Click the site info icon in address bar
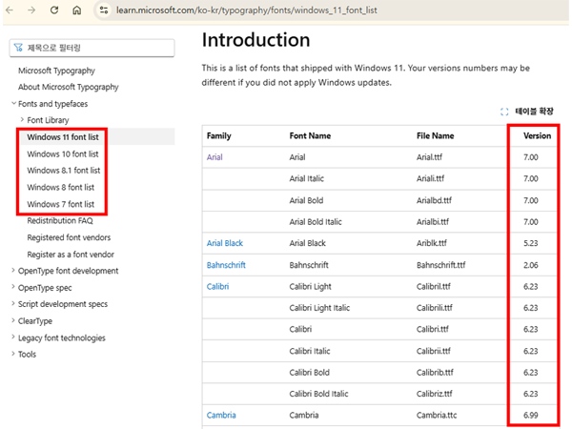This screenshot has width=572, height=429. [103, 10]
